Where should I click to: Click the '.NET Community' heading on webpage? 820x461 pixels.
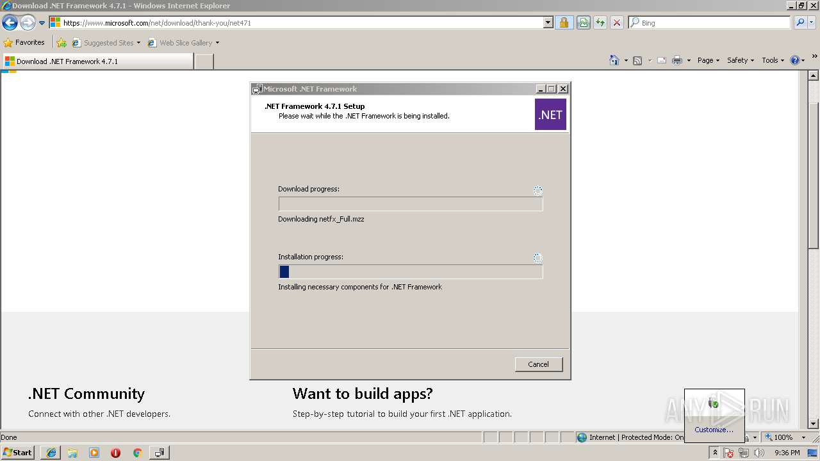(x=86, y=394)
